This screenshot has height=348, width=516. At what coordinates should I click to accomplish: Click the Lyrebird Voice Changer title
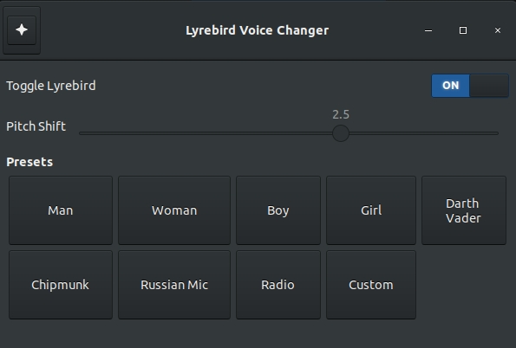tap(257, 30)
